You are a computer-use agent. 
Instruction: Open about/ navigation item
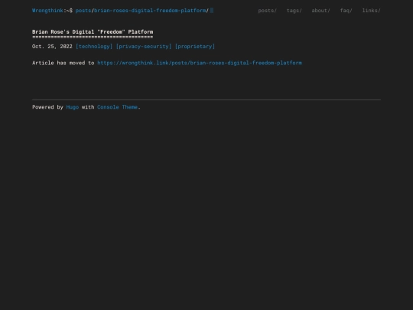[320, 11]
